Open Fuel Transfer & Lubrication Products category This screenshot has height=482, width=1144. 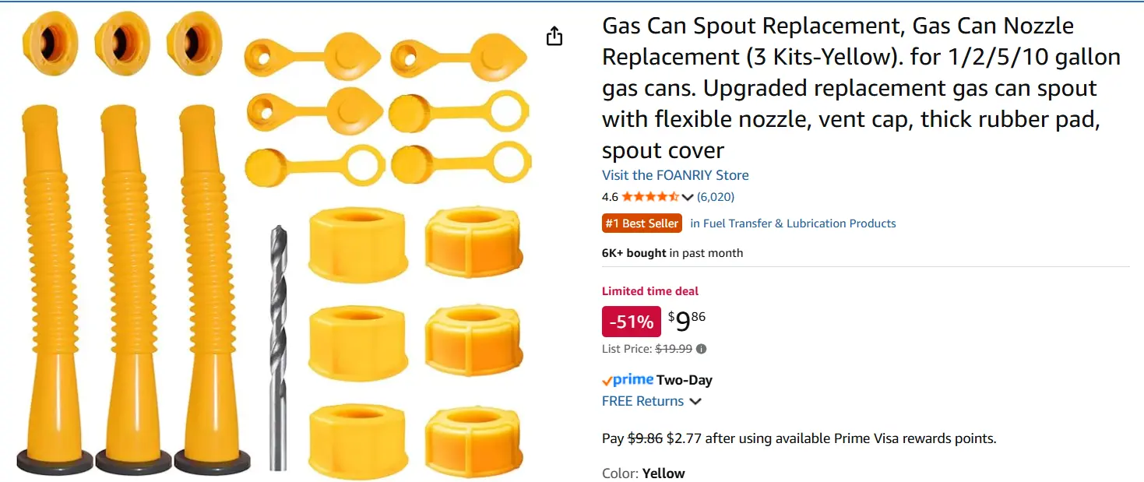click(x=793, y=223)
